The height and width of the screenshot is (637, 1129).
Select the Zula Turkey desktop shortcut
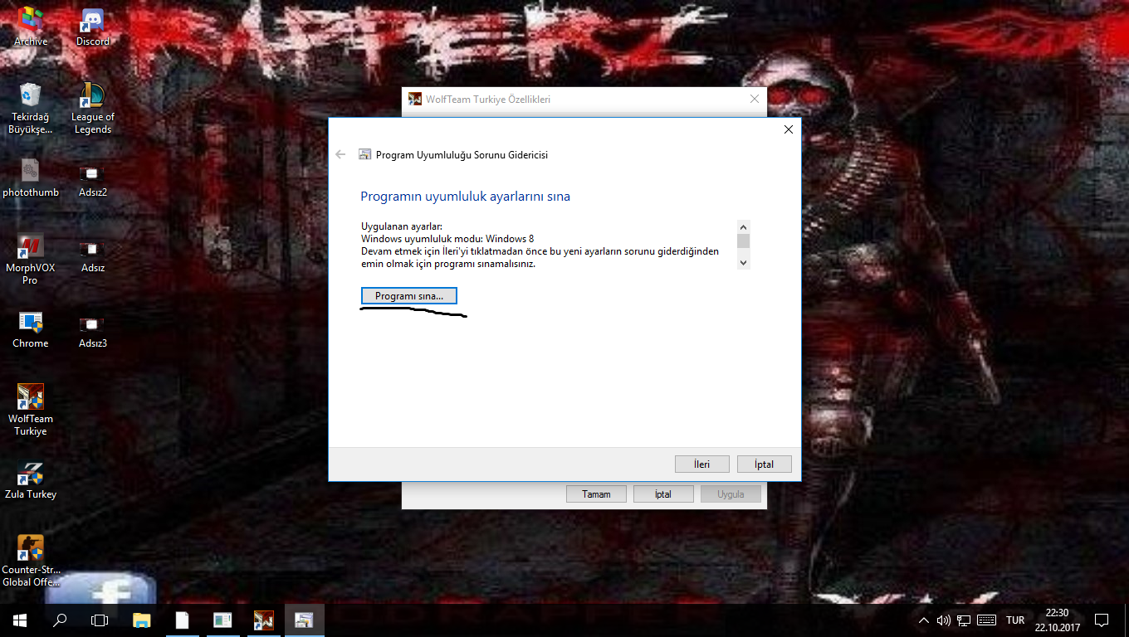click(x=31, y=480)
